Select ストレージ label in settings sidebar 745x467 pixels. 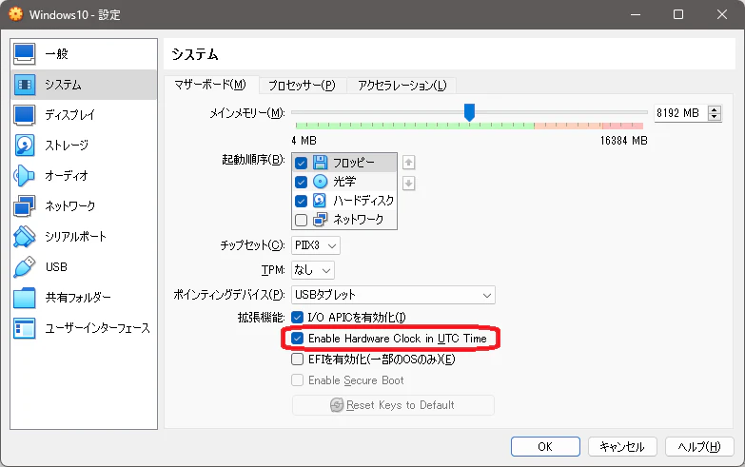tap(67, 146)
